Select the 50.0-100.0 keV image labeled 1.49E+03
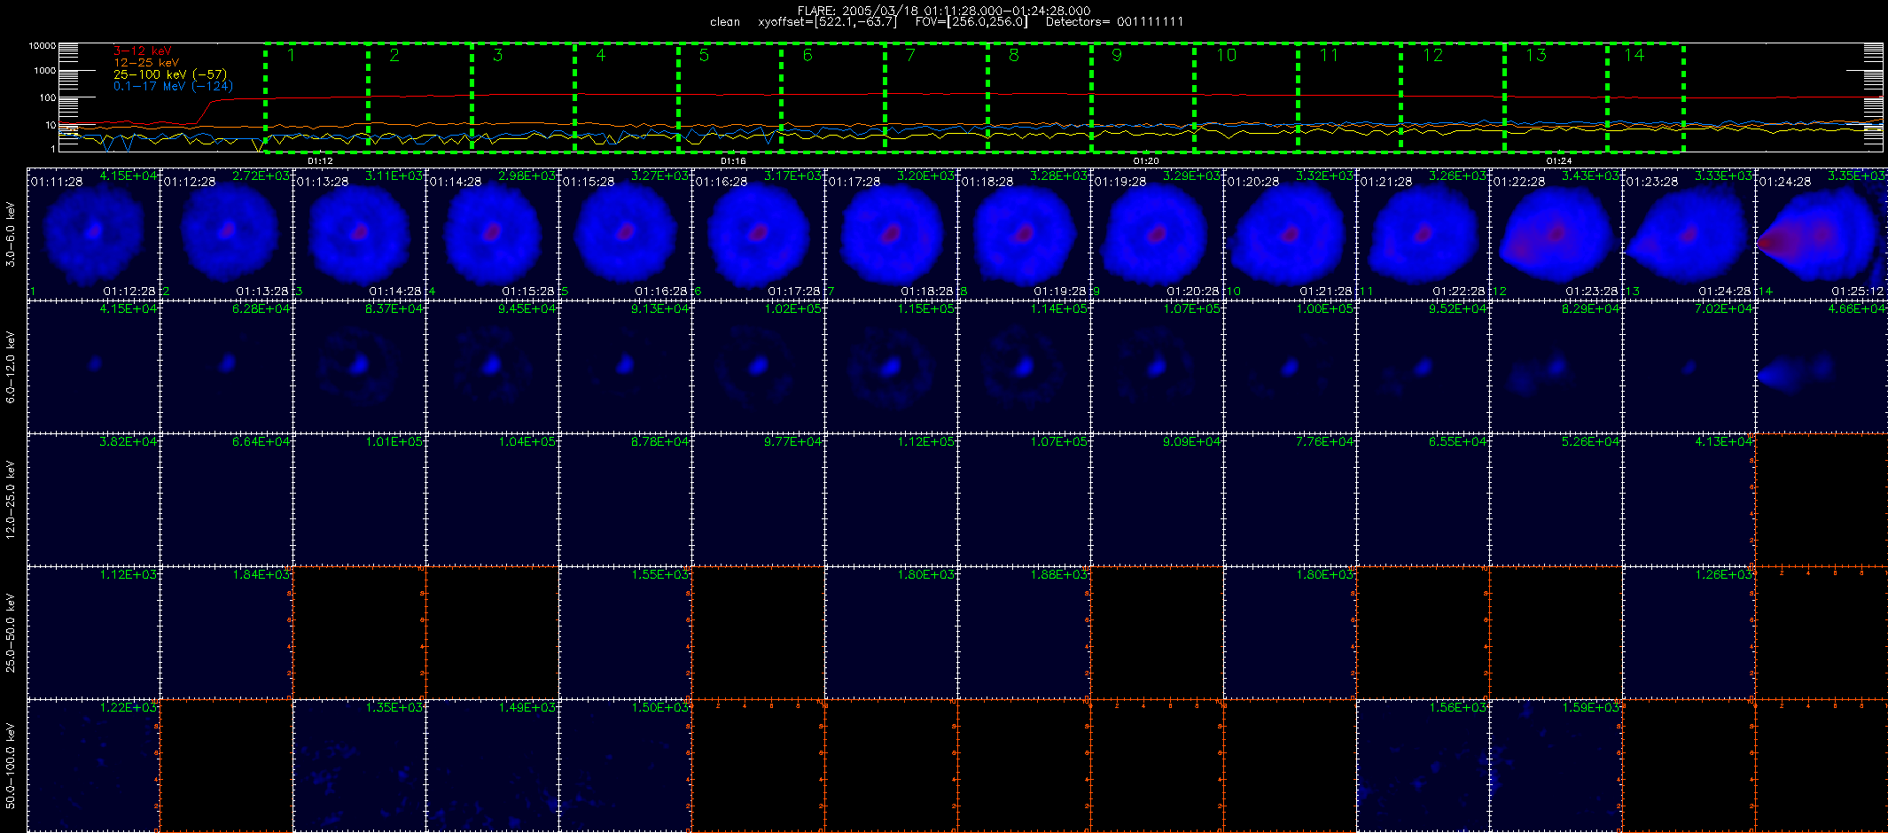 [x=492, y=765]
